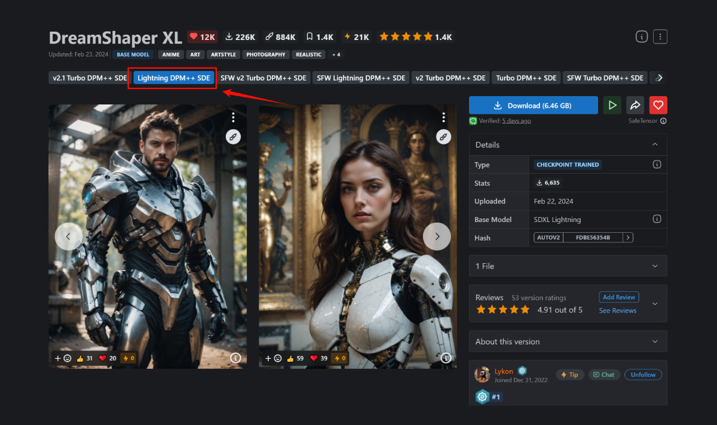Click the info icon next to CHECKPOINT TRAINED
The height and width of the screenshot is (425, 717).
pyautogui.click(x=657, y=165)
